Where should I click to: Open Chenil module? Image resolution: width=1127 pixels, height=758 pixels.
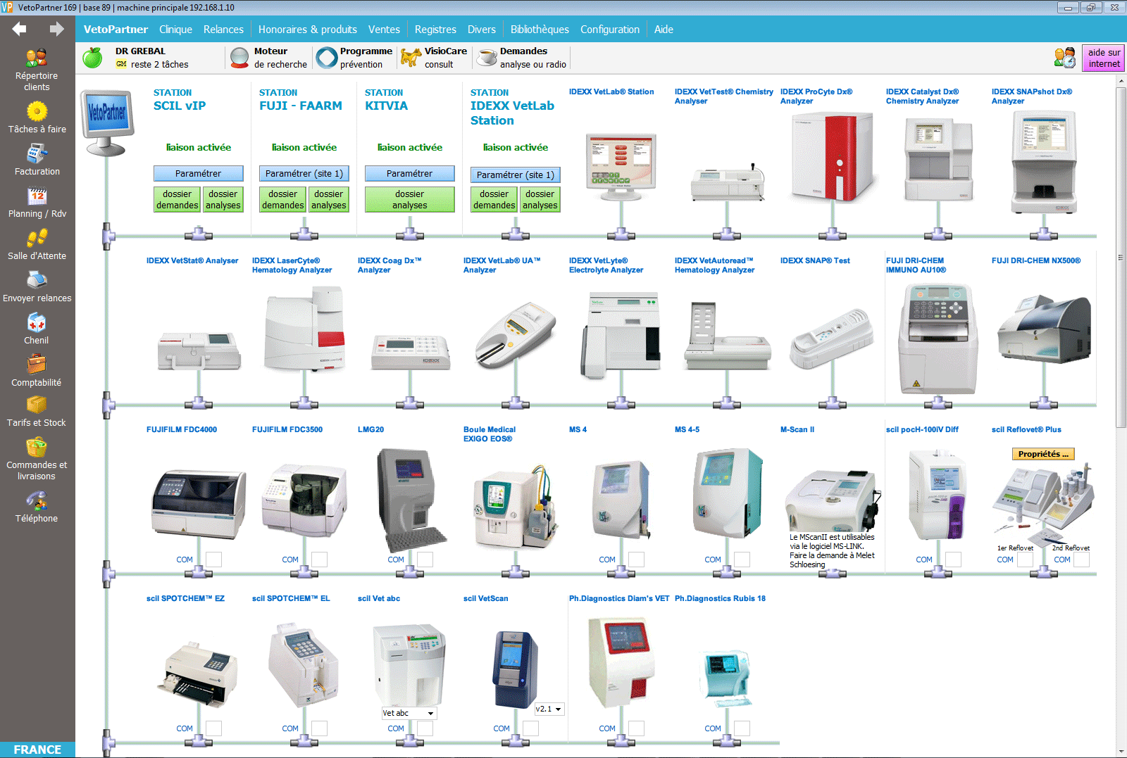(37, 329)
